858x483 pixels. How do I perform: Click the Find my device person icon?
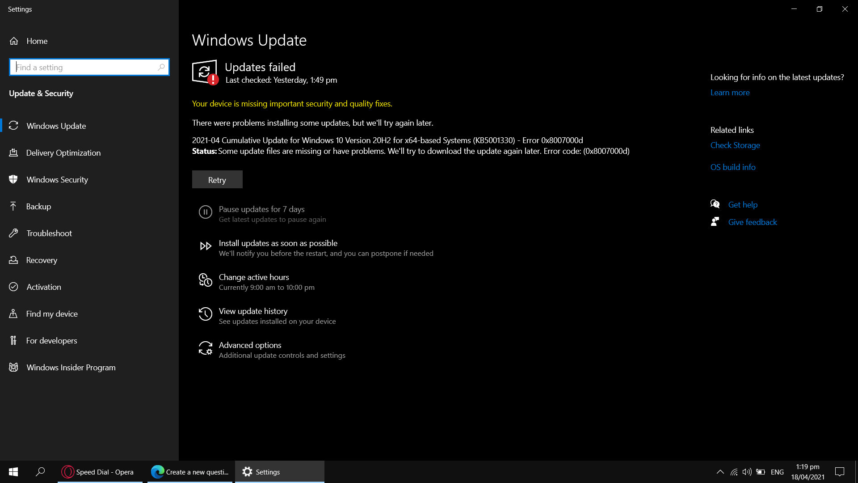(13, 314)
